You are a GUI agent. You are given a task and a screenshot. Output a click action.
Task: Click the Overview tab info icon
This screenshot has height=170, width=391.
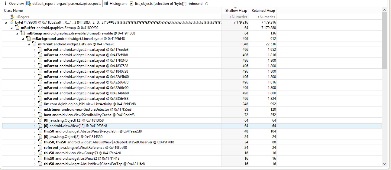click(5, 4)
